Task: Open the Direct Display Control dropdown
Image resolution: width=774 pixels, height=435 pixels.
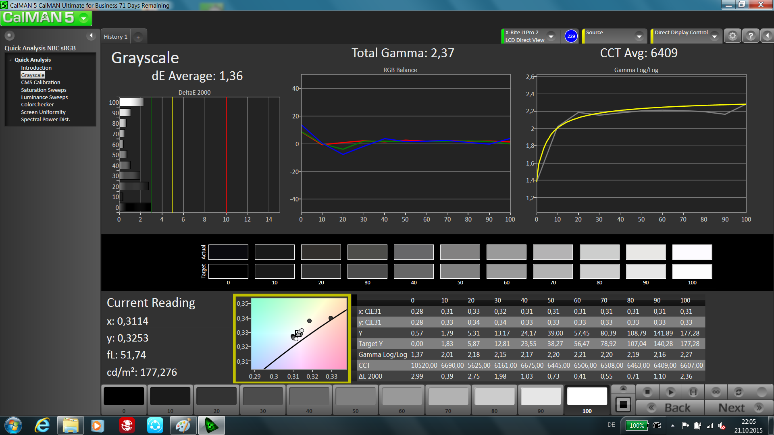Action: coord(714,36)
